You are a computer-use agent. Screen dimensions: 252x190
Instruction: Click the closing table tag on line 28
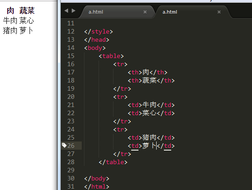click(113, 162)
